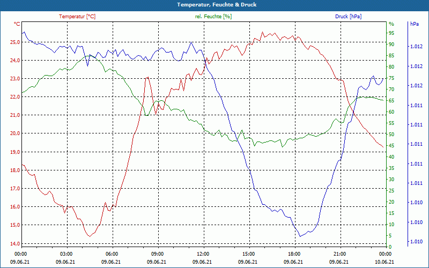
Task: Click the "19,0" temperature axis label
Action: [16, 152]
